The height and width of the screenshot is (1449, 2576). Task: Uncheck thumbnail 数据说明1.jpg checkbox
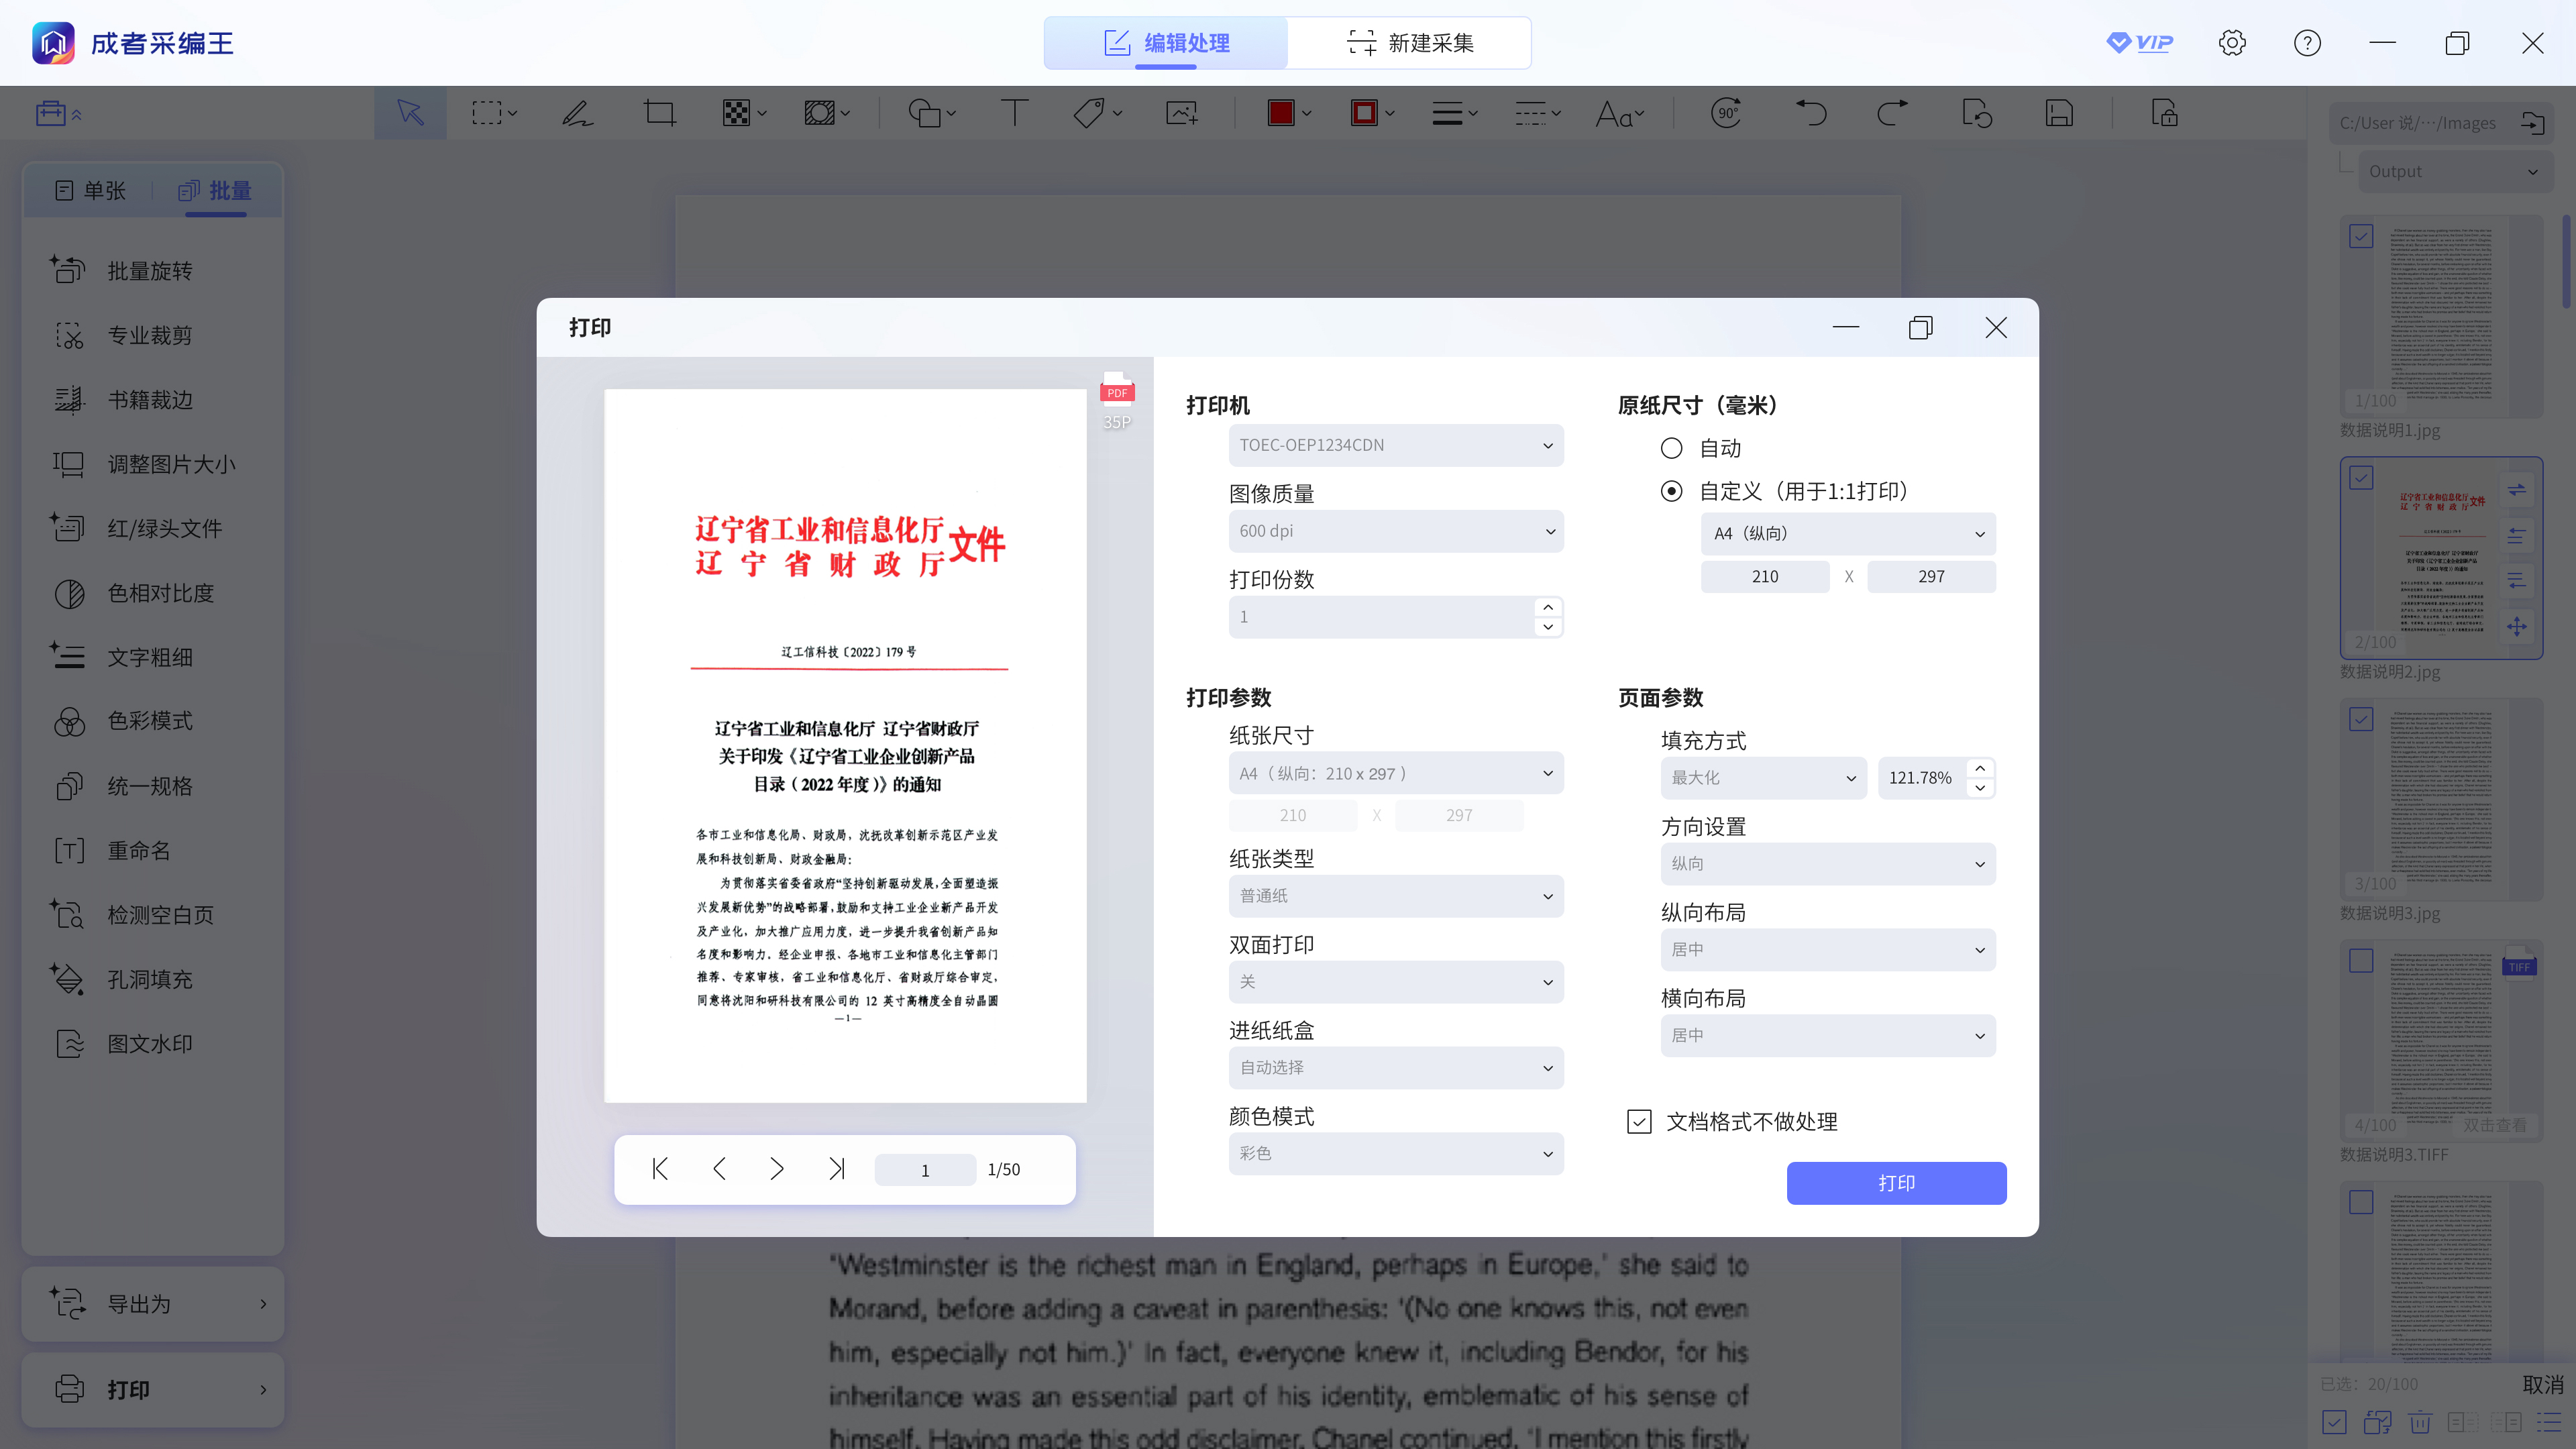pyautogui.click(x=2361, y=236)
